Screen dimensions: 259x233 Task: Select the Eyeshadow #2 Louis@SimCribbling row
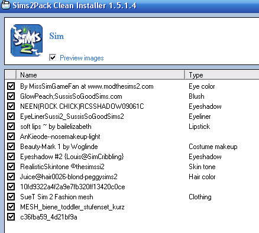tap(132, 157)
